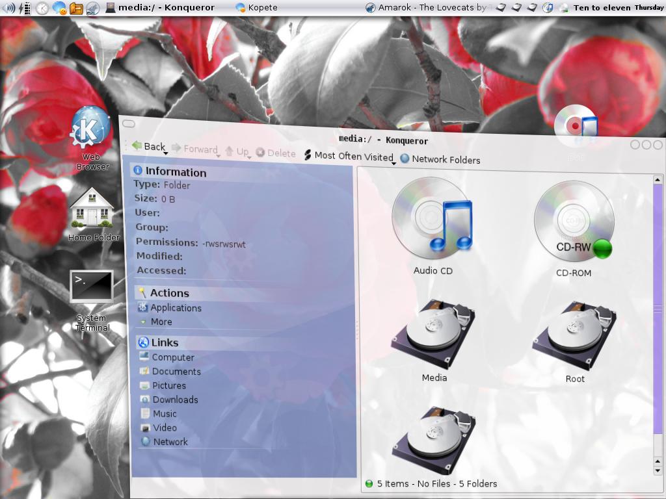Open the Most Often Visited bookmarks
This screenshot has height=499, width=666.
click(349, 156)
